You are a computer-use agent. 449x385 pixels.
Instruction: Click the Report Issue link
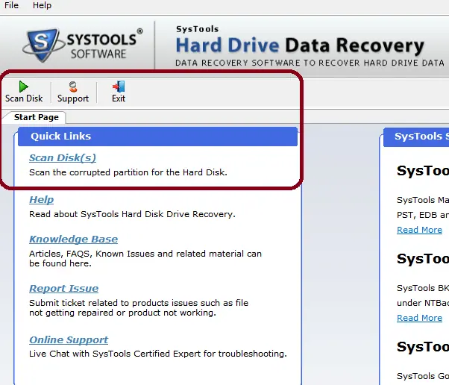click(x=64, y=288)
